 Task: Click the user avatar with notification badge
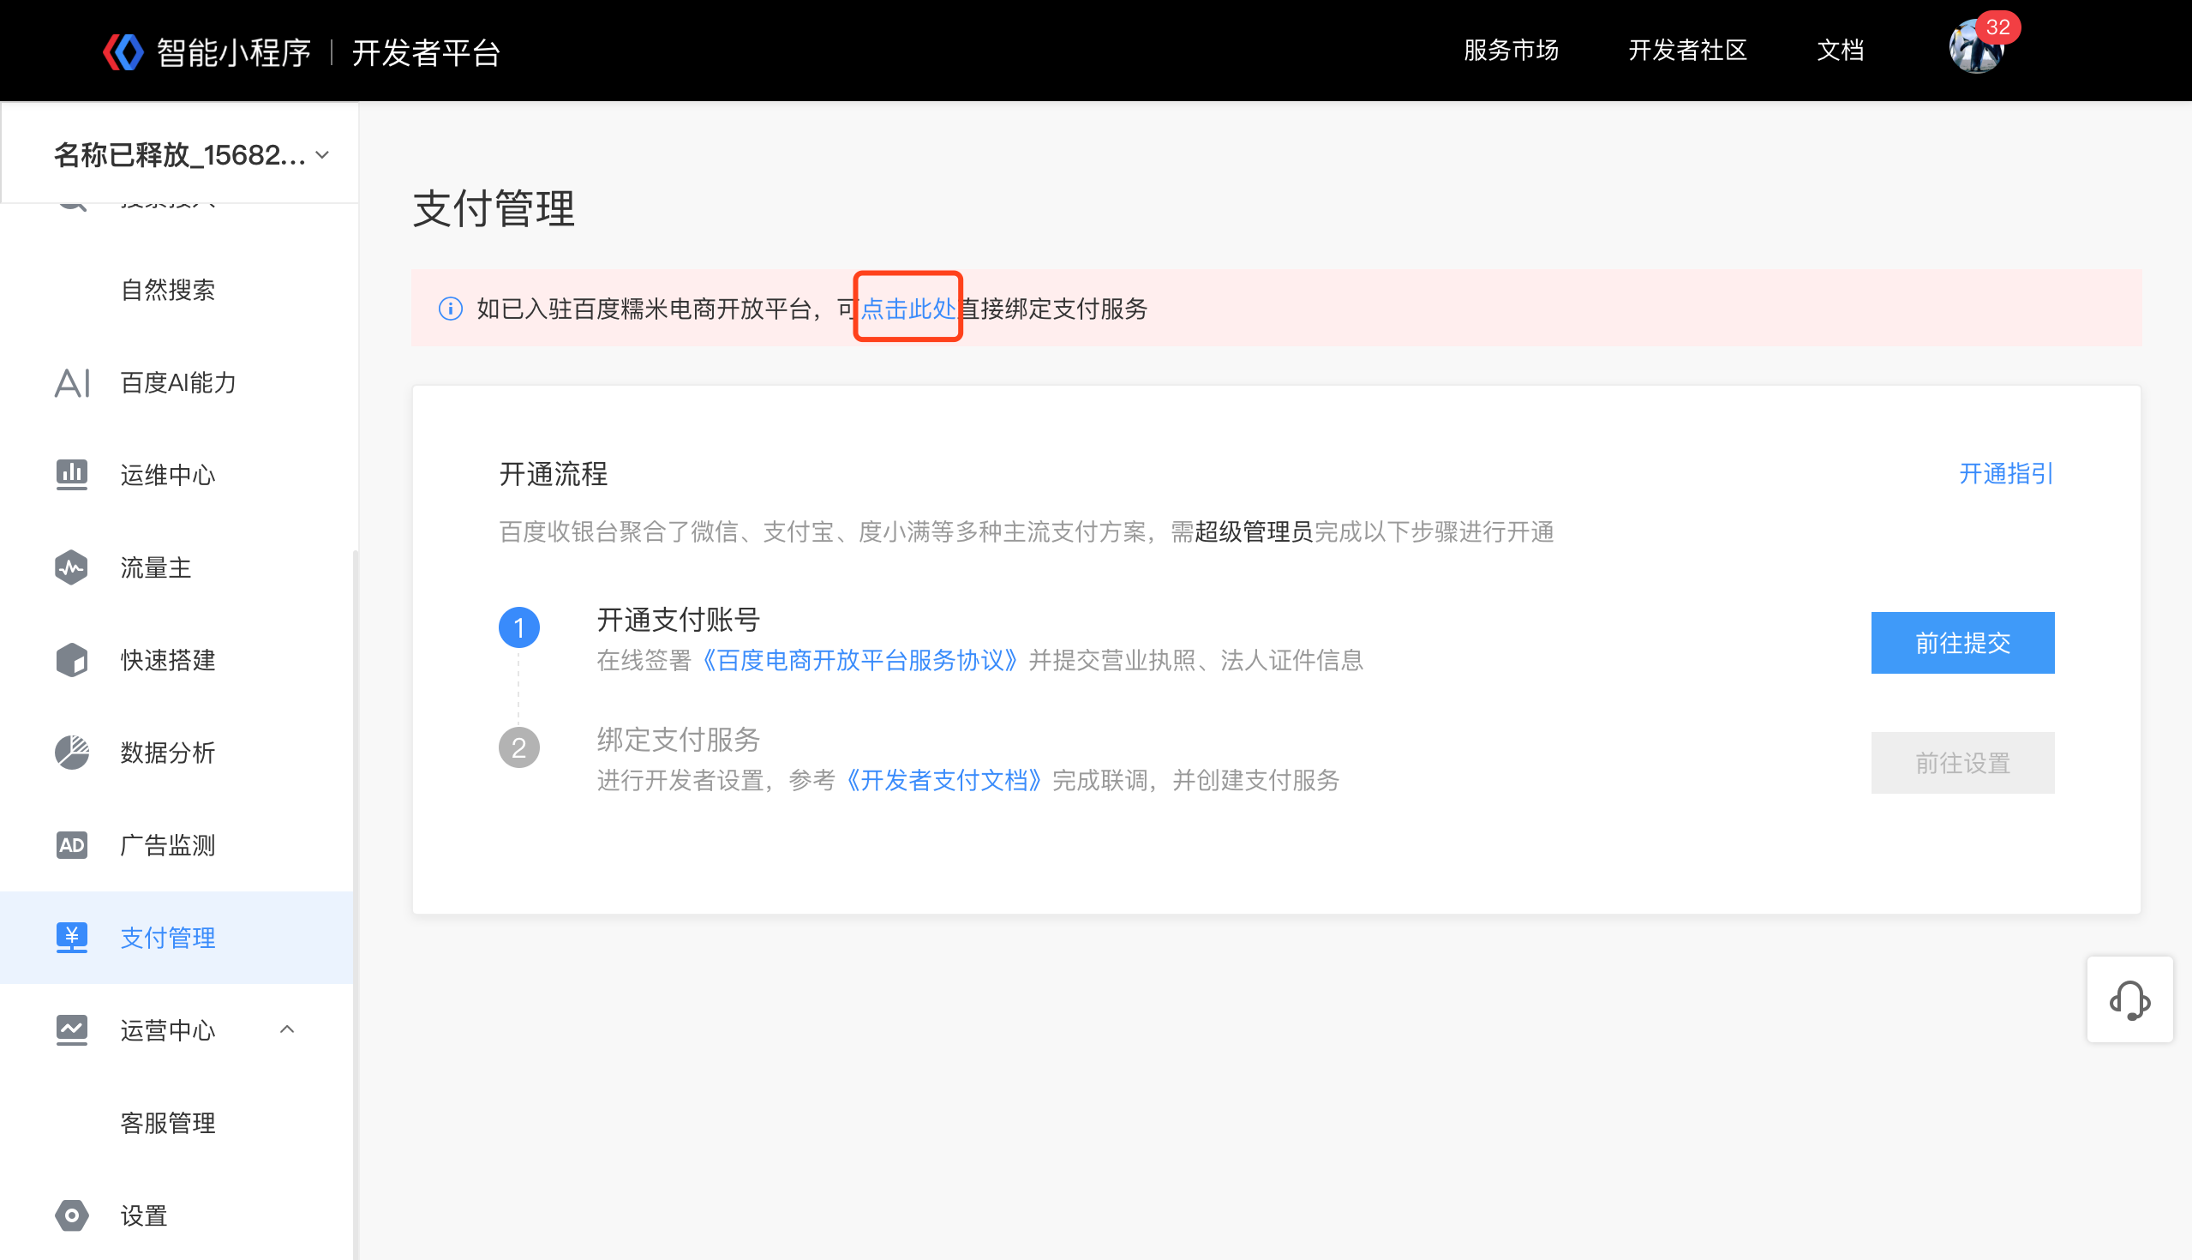[x=1976, y=48]
